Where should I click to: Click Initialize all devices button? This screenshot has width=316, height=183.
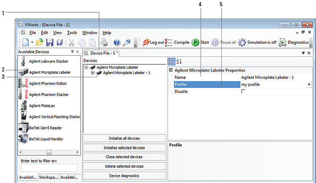tap(124, 138)
